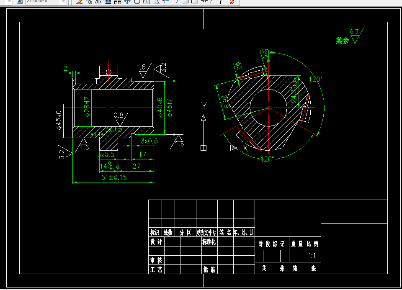Click the 标准化 label

[209, 241]
